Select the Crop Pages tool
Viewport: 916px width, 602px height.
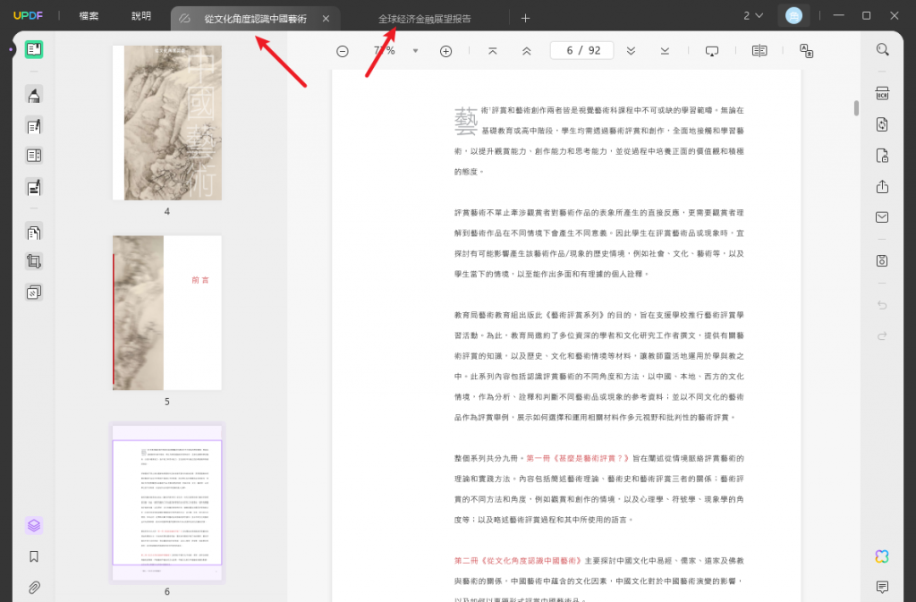[x=34, y=261]
